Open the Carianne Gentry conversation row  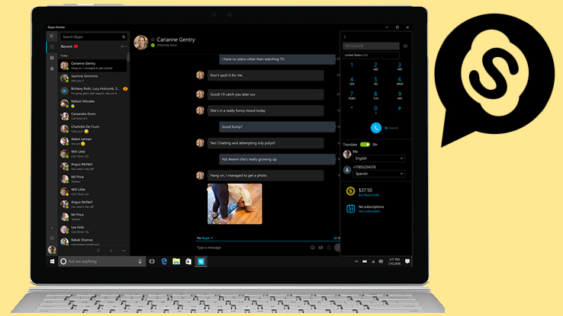[92, 65]
